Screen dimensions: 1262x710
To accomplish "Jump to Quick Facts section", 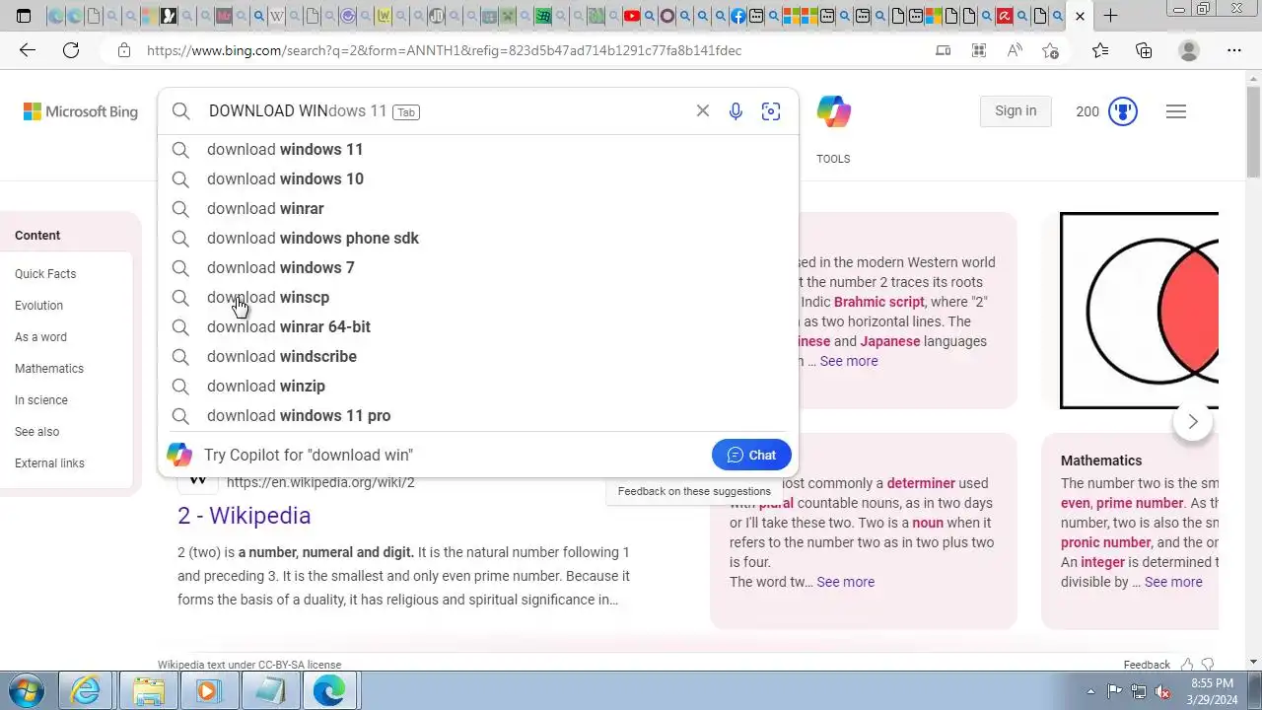I will (45, 274).
